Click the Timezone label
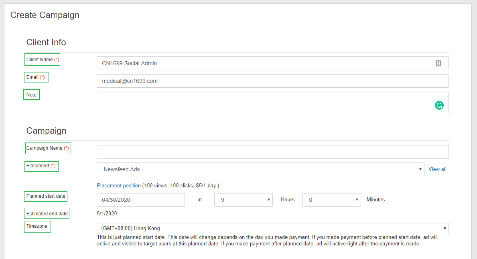 point(37,226)
